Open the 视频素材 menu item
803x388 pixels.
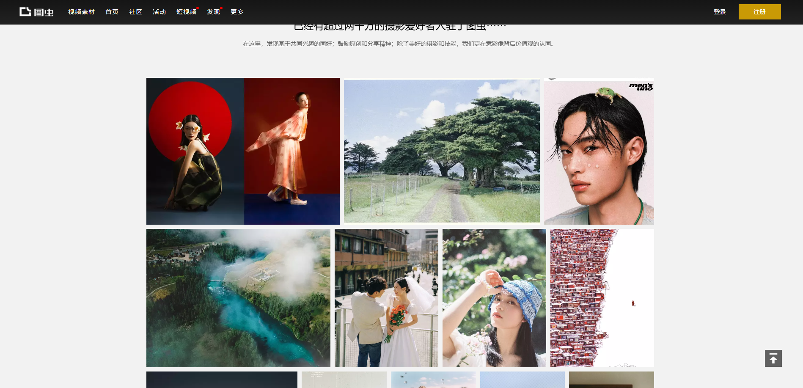81,12
